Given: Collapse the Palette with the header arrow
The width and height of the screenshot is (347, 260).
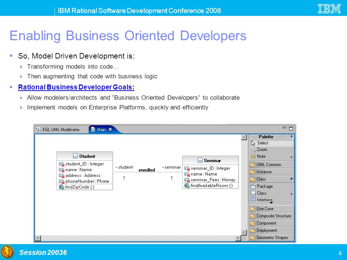Looking at the screenshot, I should [291, 136].
